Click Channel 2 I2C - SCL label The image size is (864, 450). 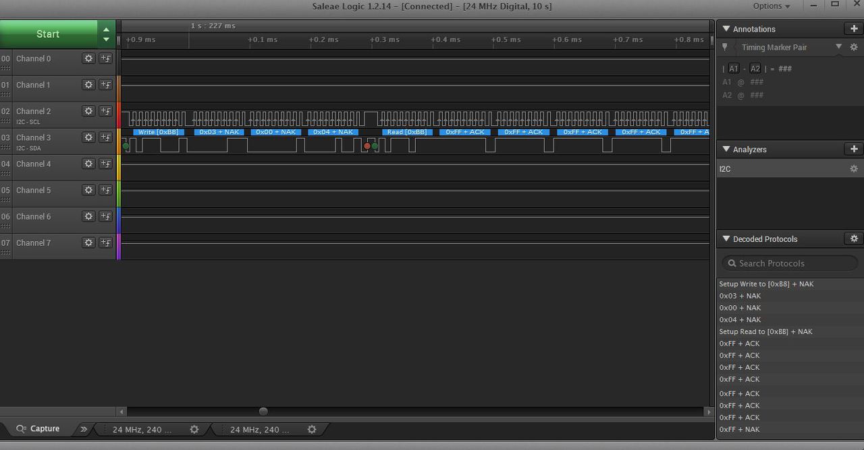click(x=28, y=122)
